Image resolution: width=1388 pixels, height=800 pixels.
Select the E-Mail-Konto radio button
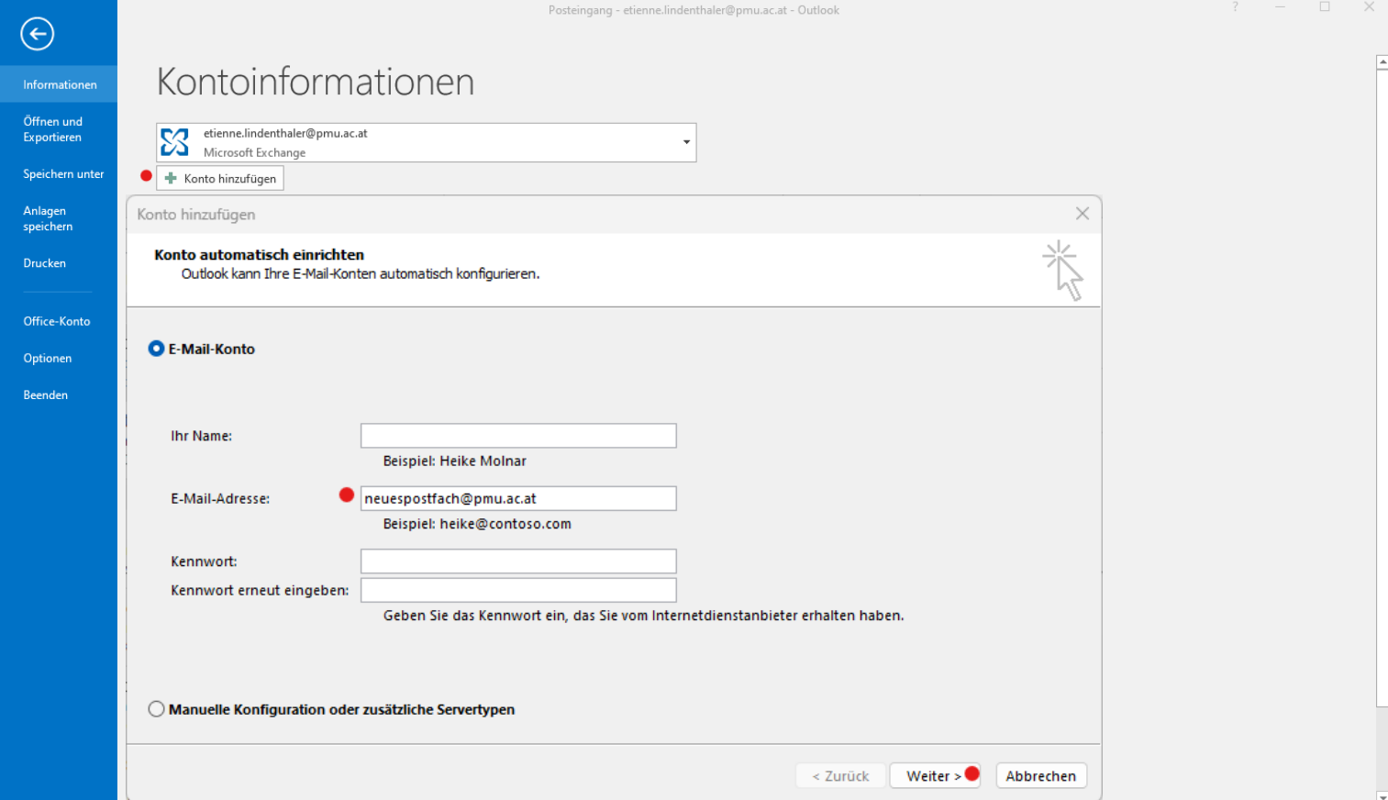tap(156, 349)
